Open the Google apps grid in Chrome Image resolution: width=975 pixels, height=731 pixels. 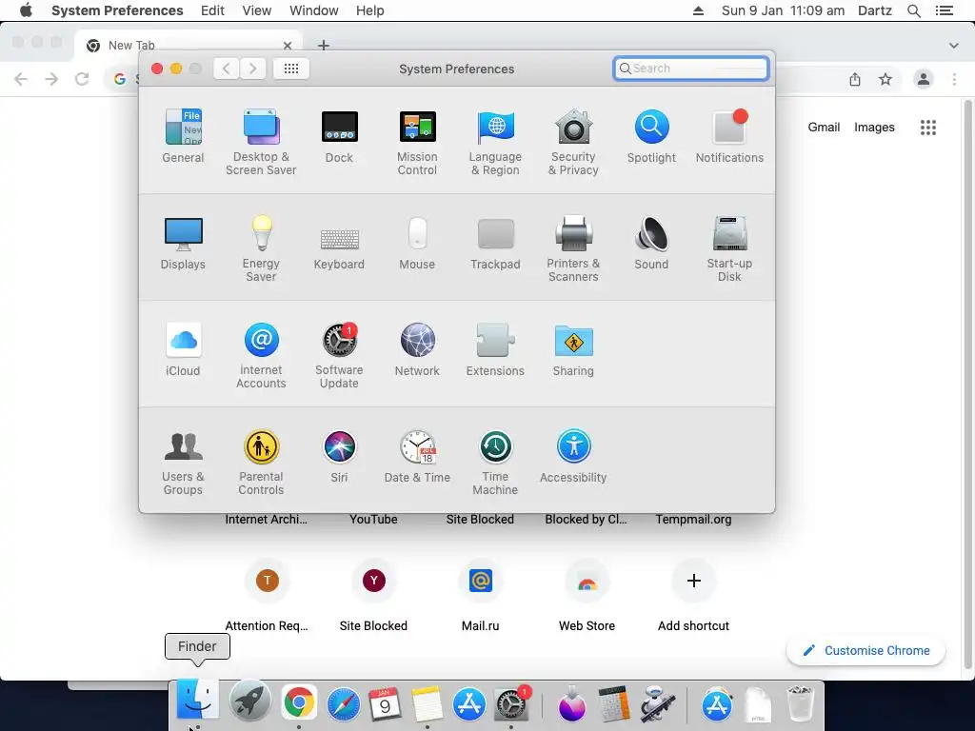[x=928, y=128]
